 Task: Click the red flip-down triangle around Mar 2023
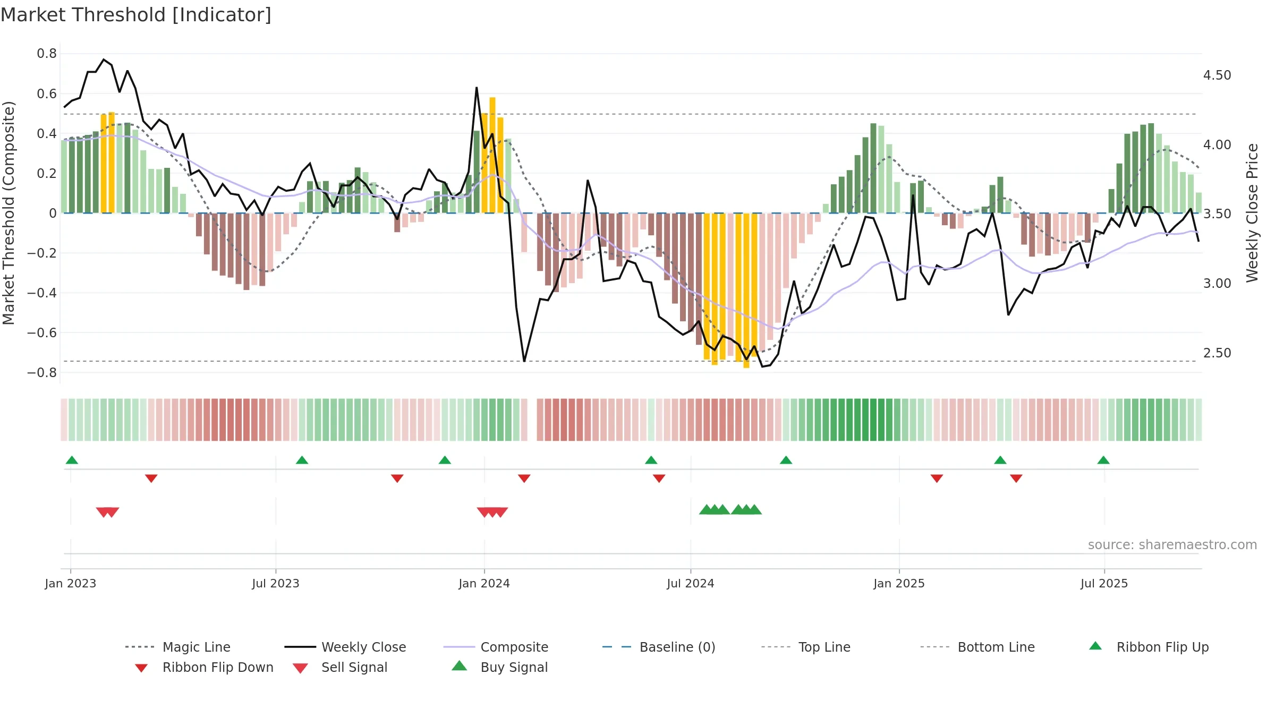tap(151, 479)
